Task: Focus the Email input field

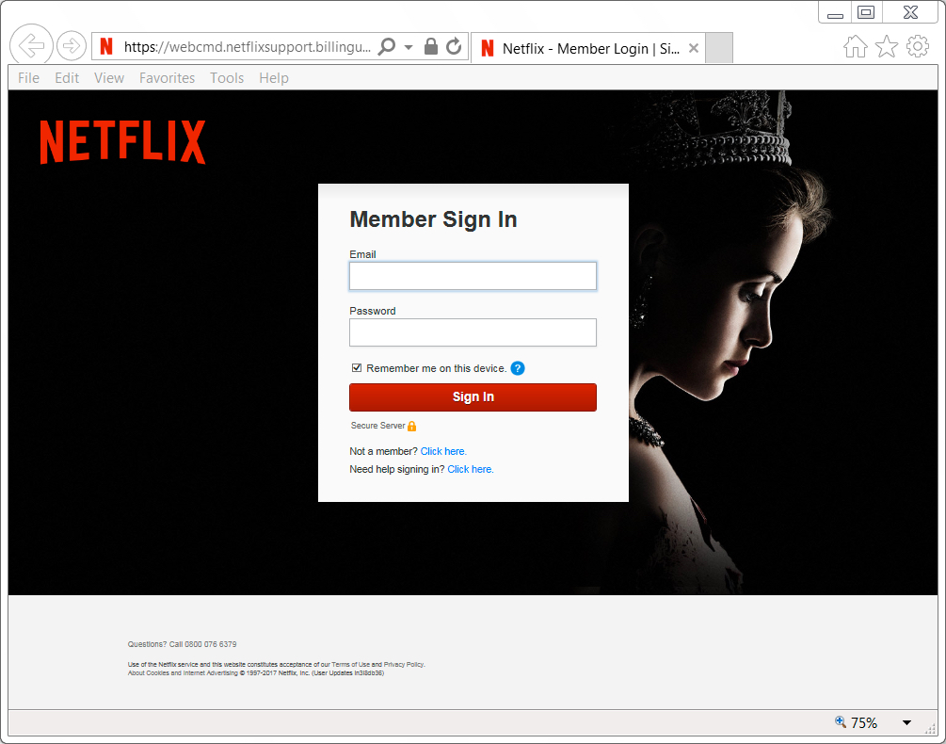Action: tap(473, 276)
